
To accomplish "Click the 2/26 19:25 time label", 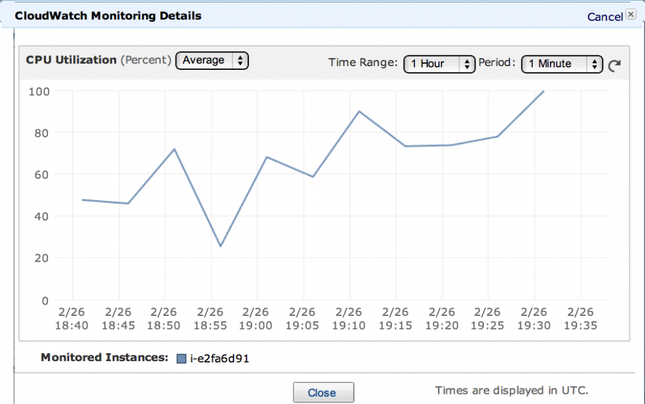I will [487, 318].
